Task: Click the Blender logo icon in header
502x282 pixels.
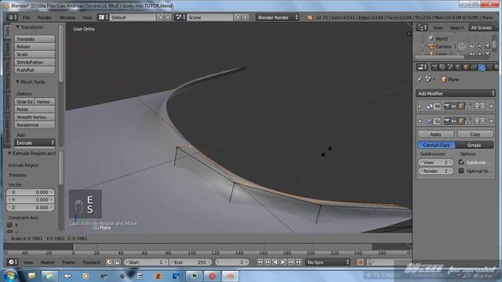Action: tap(310, 17)
